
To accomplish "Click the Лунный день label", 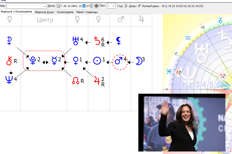I will point(151,6).
